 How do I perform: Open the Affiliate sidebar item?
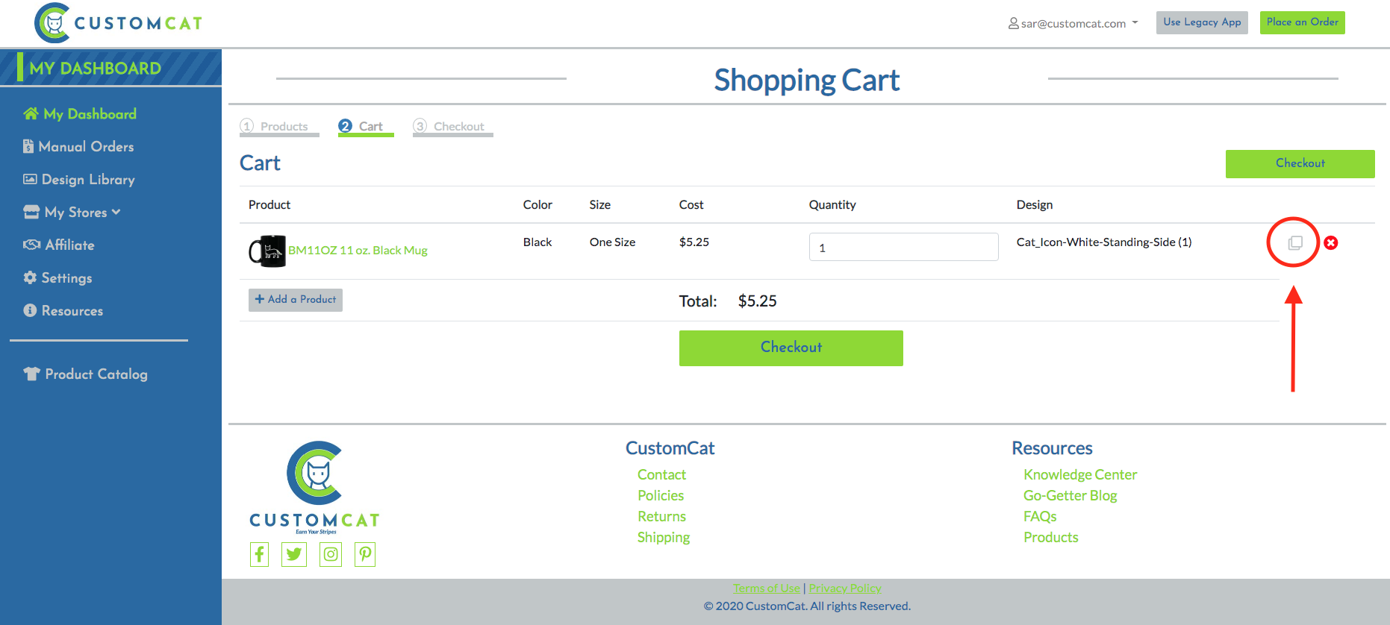pos(58,245)
